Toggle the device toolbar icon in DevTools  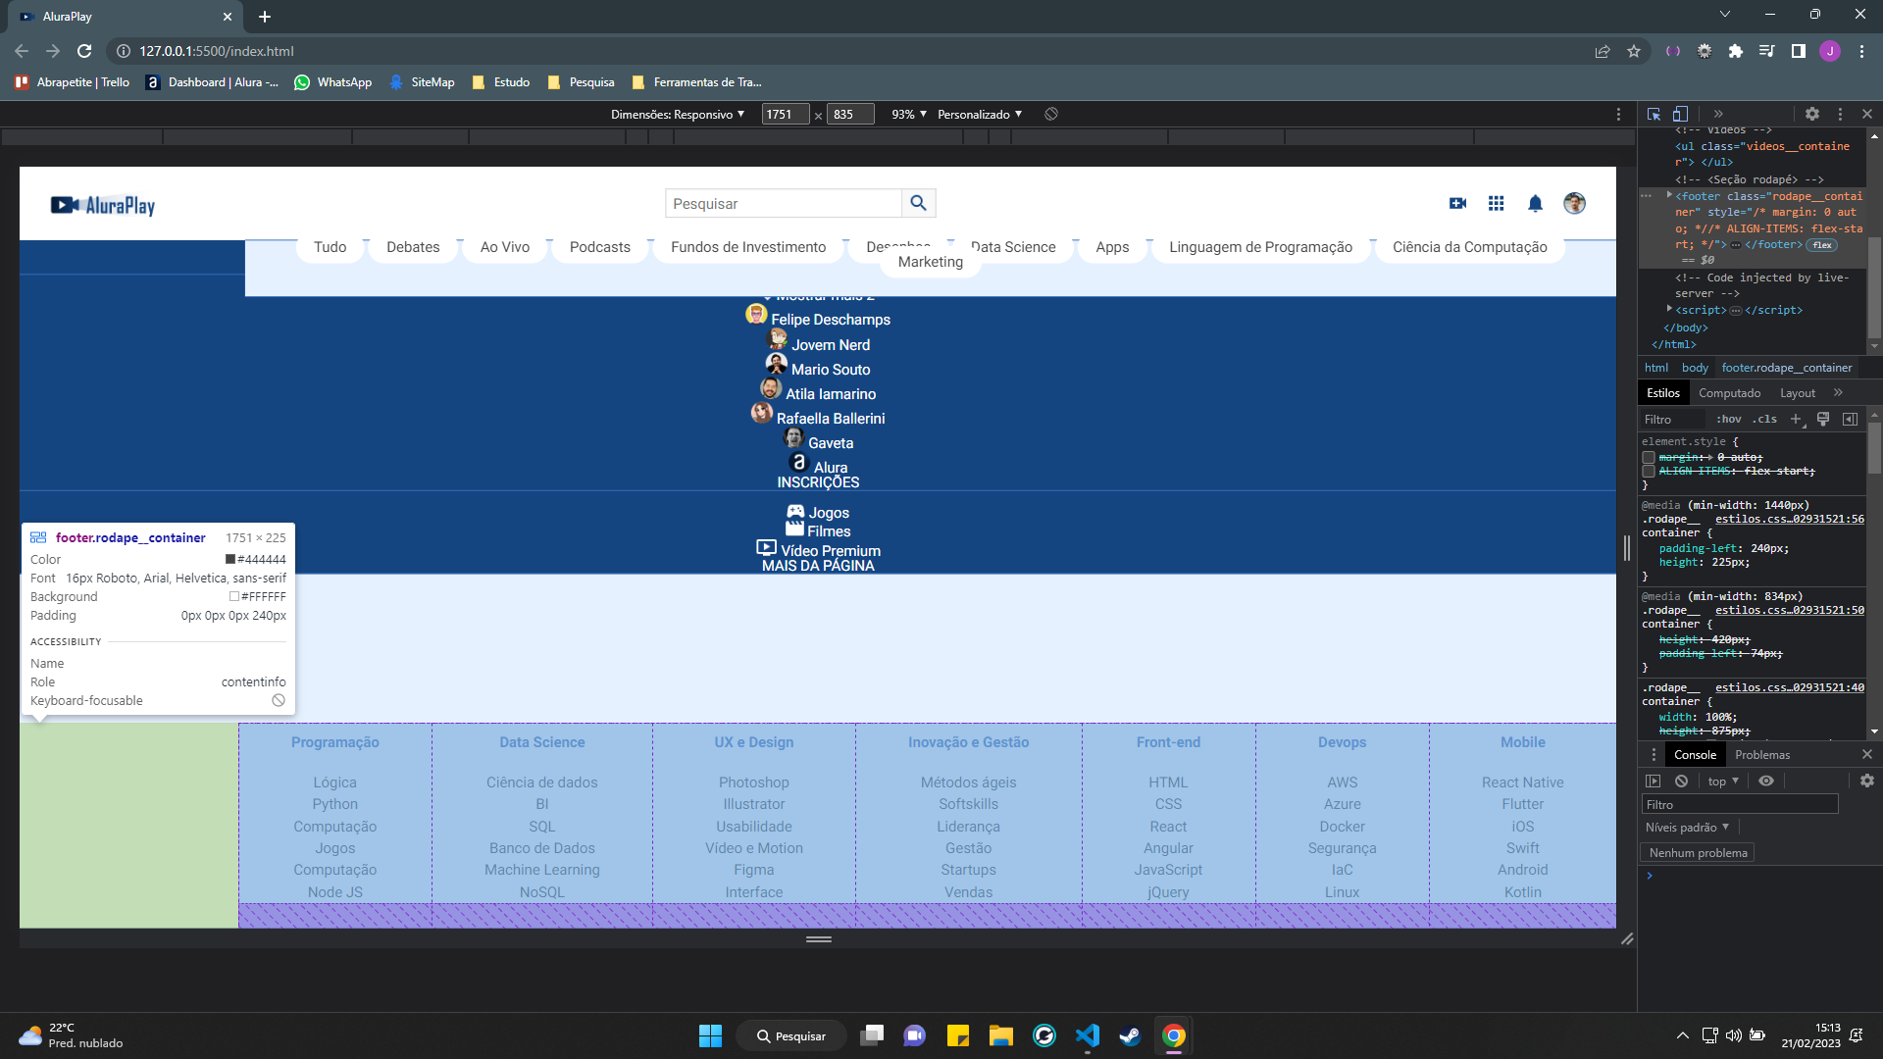tap(1680, 114)
